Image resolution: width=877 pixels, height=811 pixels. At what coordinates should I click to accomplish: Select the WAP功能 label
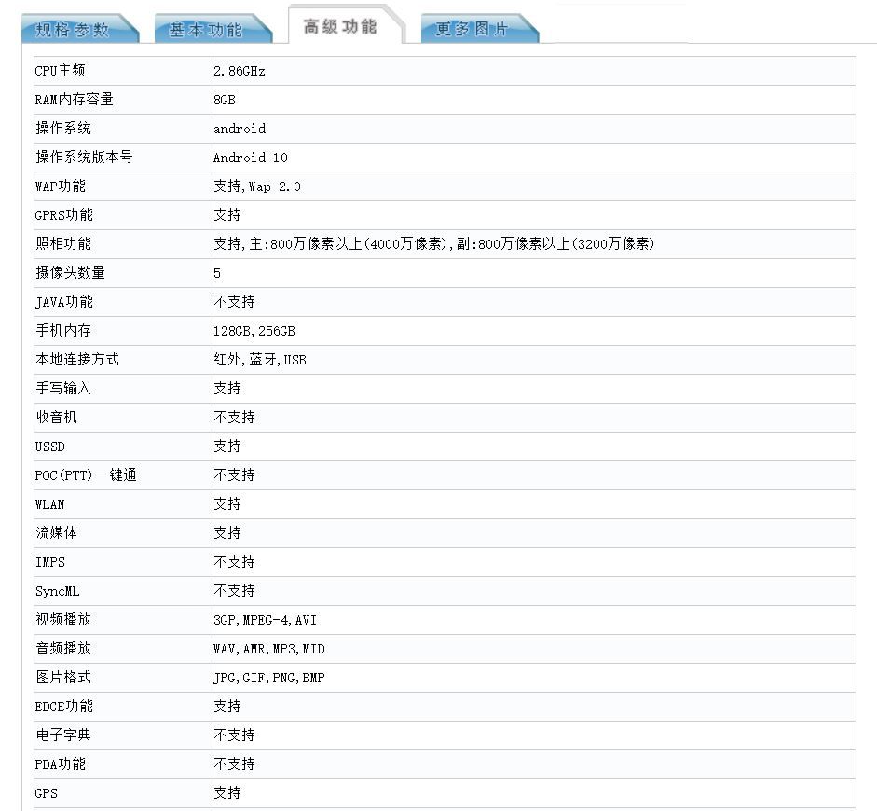point(61,186)
